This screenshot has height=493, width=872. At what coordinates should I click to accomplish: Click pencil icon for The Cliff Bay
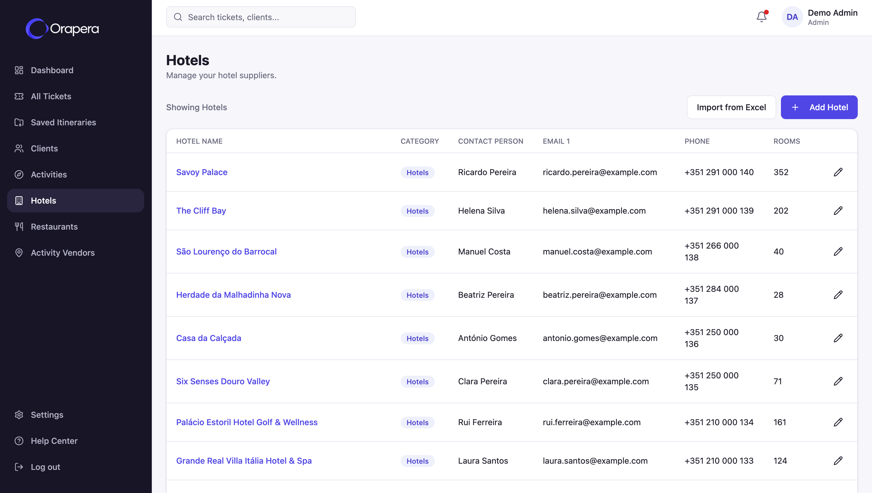pos(838,211)
